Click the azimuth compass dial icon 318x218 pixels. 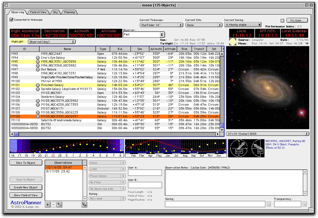click(239, 148)
